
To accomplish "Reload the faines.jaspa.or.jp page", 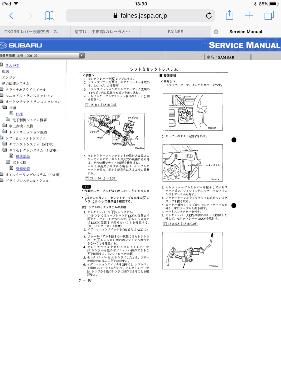I will (x=209, y=16).
